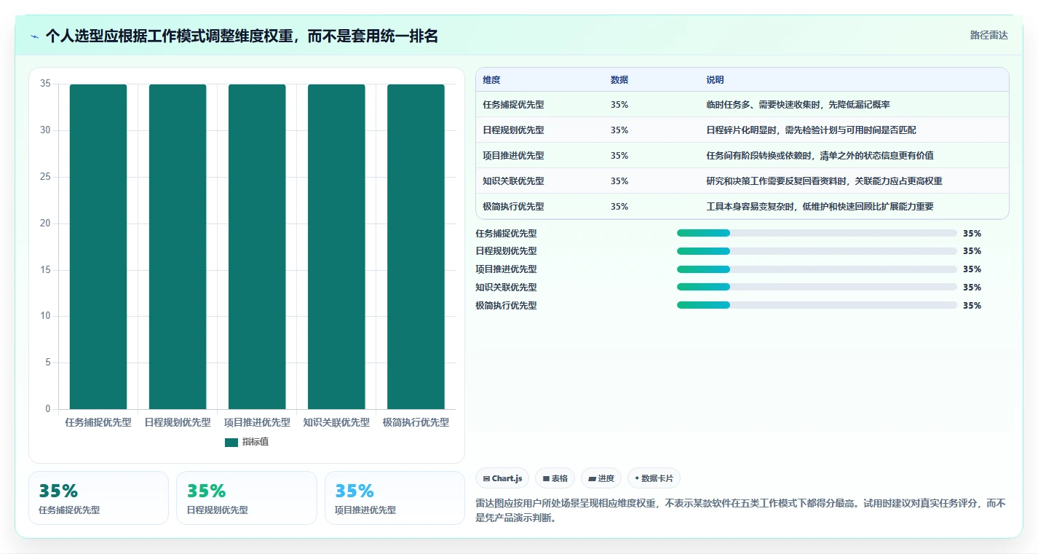Click the 极简执行优先型 progress bar
This screenshot has width=1038, height=554.
[817, 305]
